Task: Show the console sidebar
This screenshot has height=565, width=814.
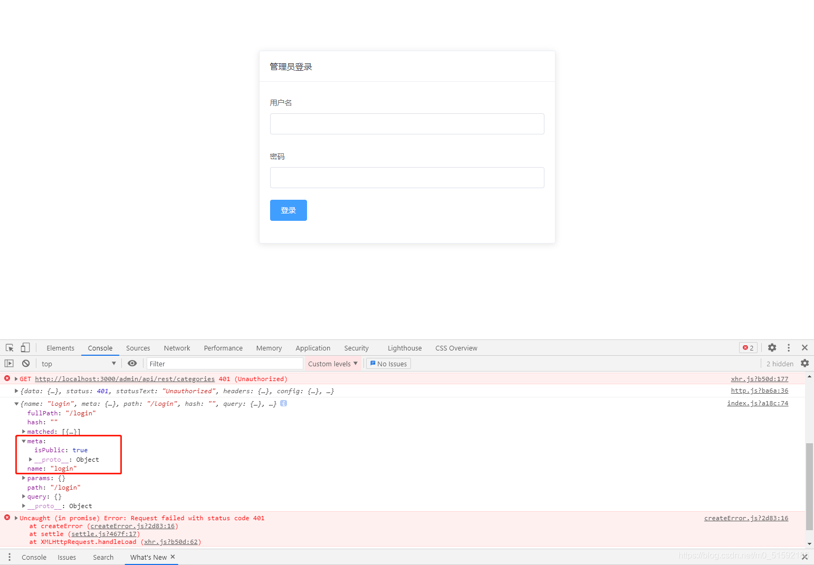Action: (x=9, y=364)
